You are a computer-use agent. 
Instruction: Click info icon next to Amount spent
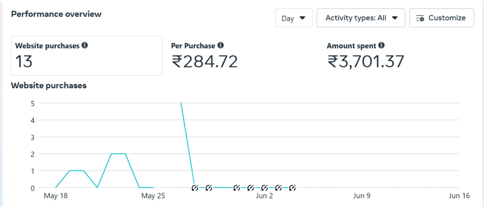tap(381, 45)
